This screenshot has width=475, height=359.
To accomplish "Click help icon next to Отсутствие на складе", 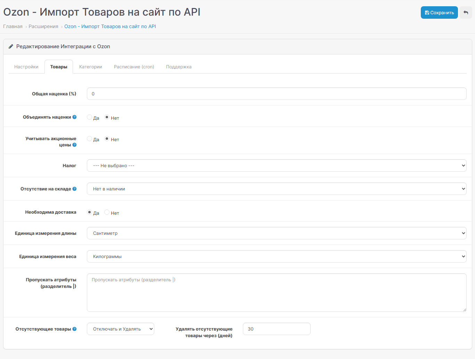I will click(74, 189).
